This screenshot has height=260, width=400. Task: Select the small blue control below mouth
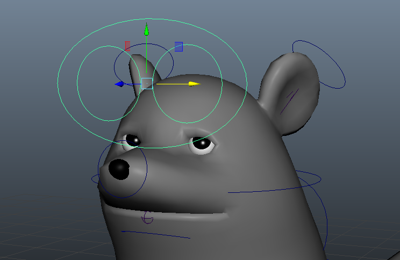click(147, 219)
